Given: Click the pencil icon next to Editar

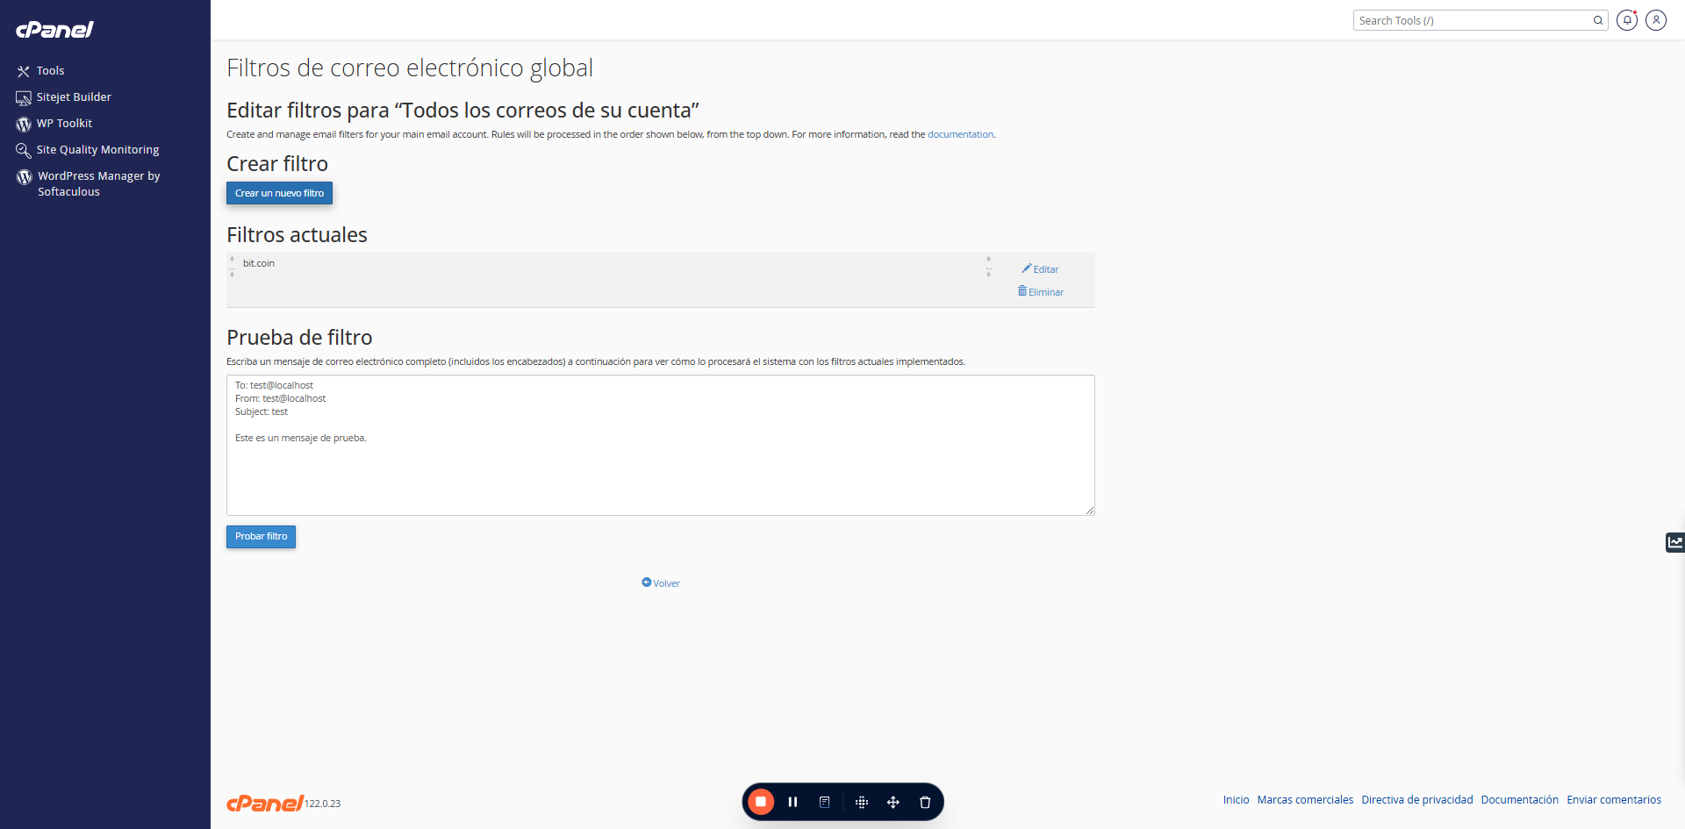Looking at the screenshot, I should coord(1027,268).
